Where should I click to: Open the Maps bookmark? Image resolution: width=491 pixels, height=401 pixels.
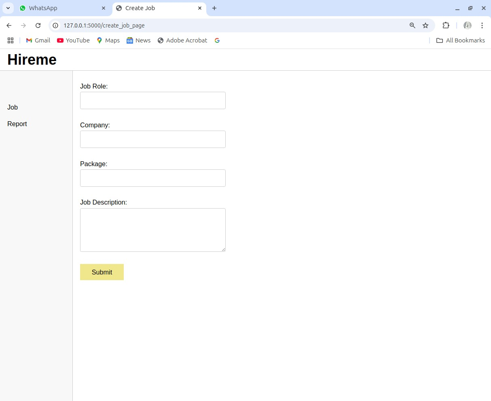[108, 40]
